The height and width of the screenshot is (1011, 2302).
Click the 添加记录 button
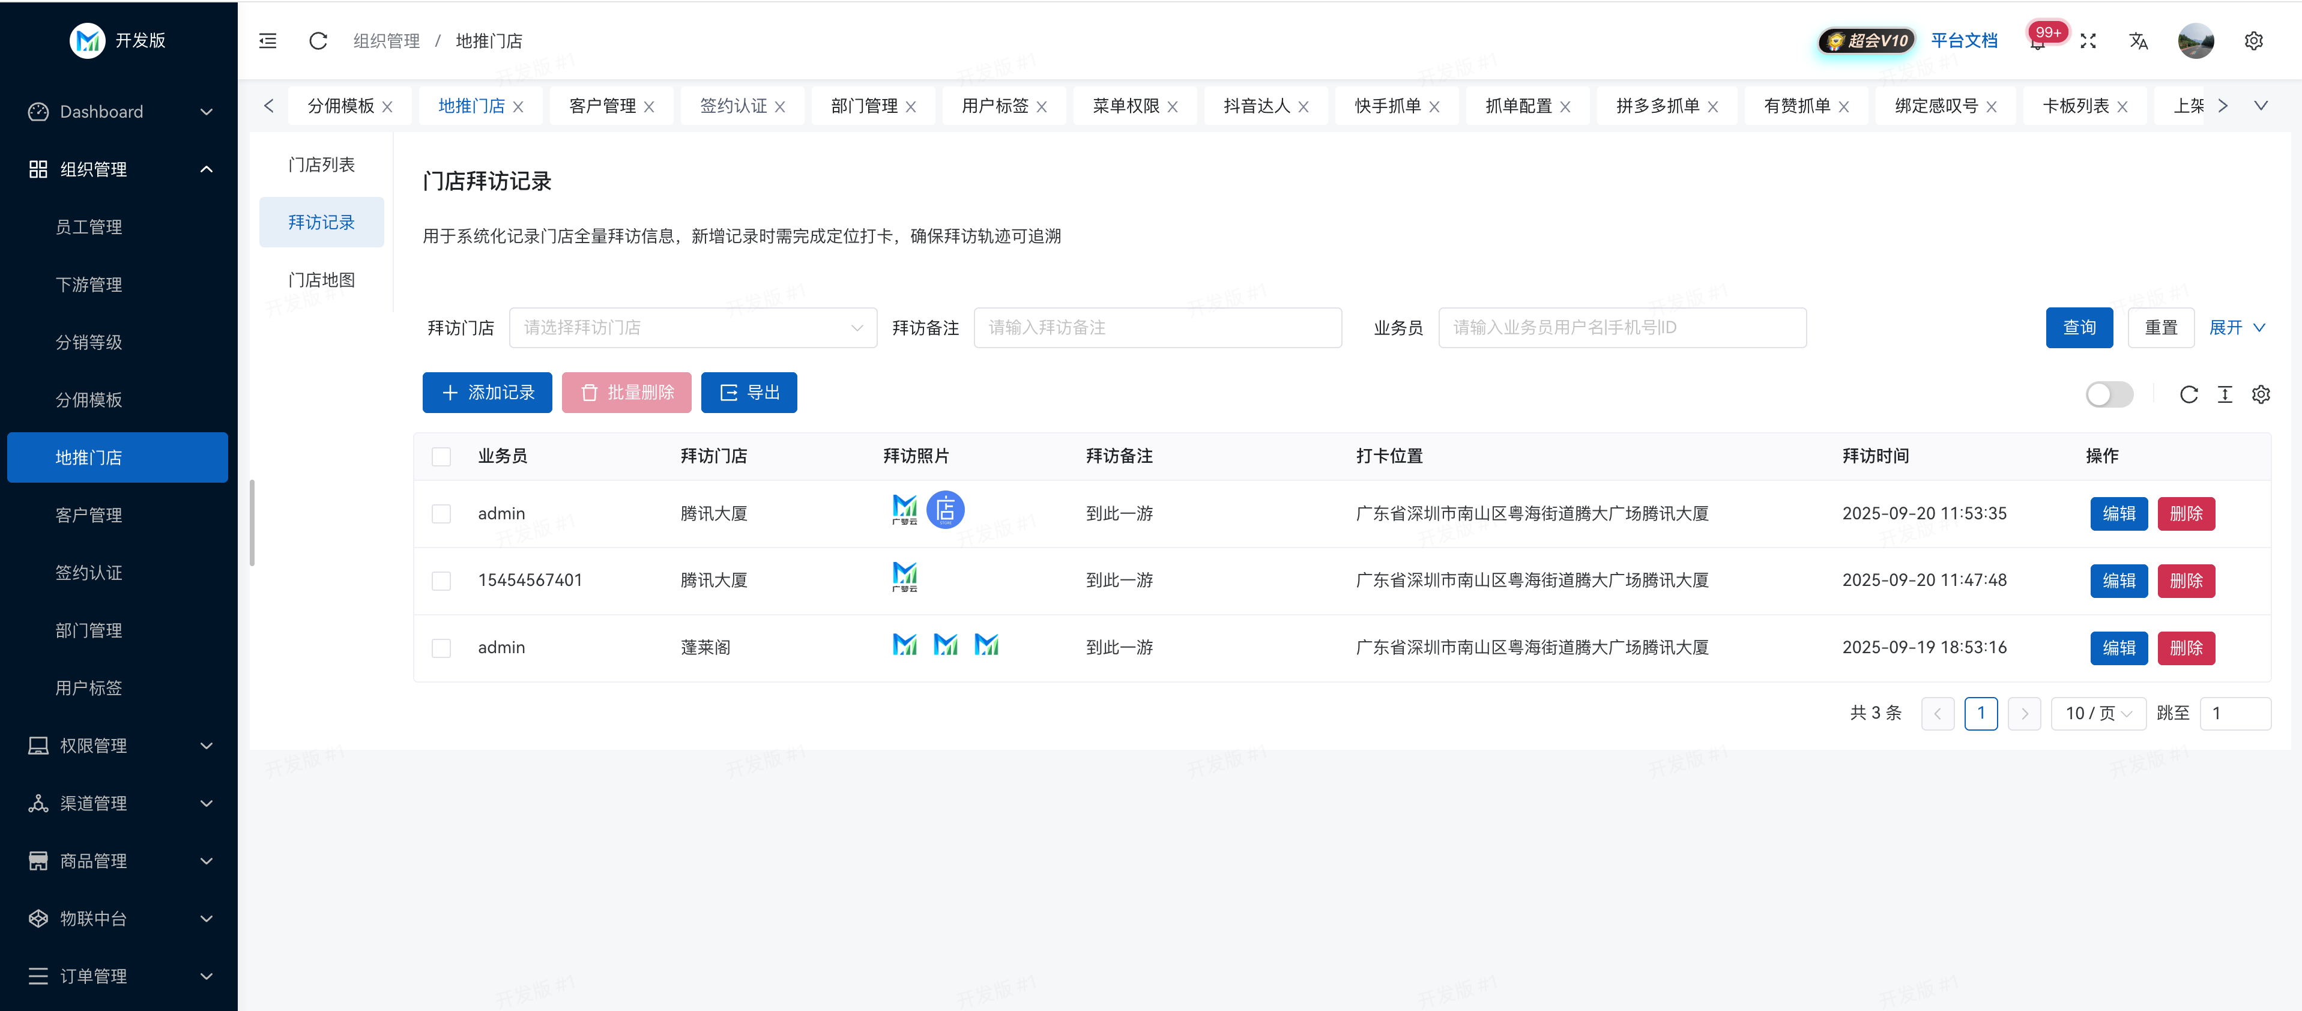pos(487,393)
